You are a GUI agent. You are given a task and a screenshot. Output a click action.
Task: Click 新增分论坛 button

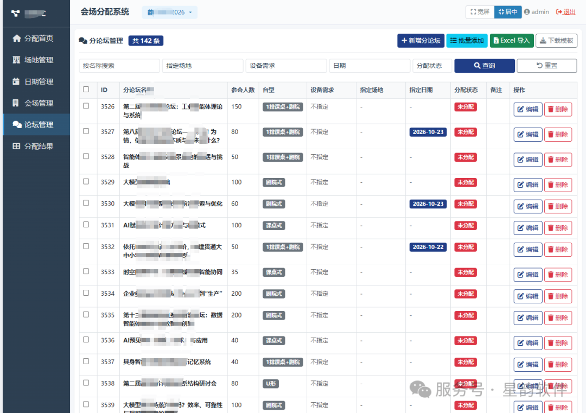(x=421, y=40)
